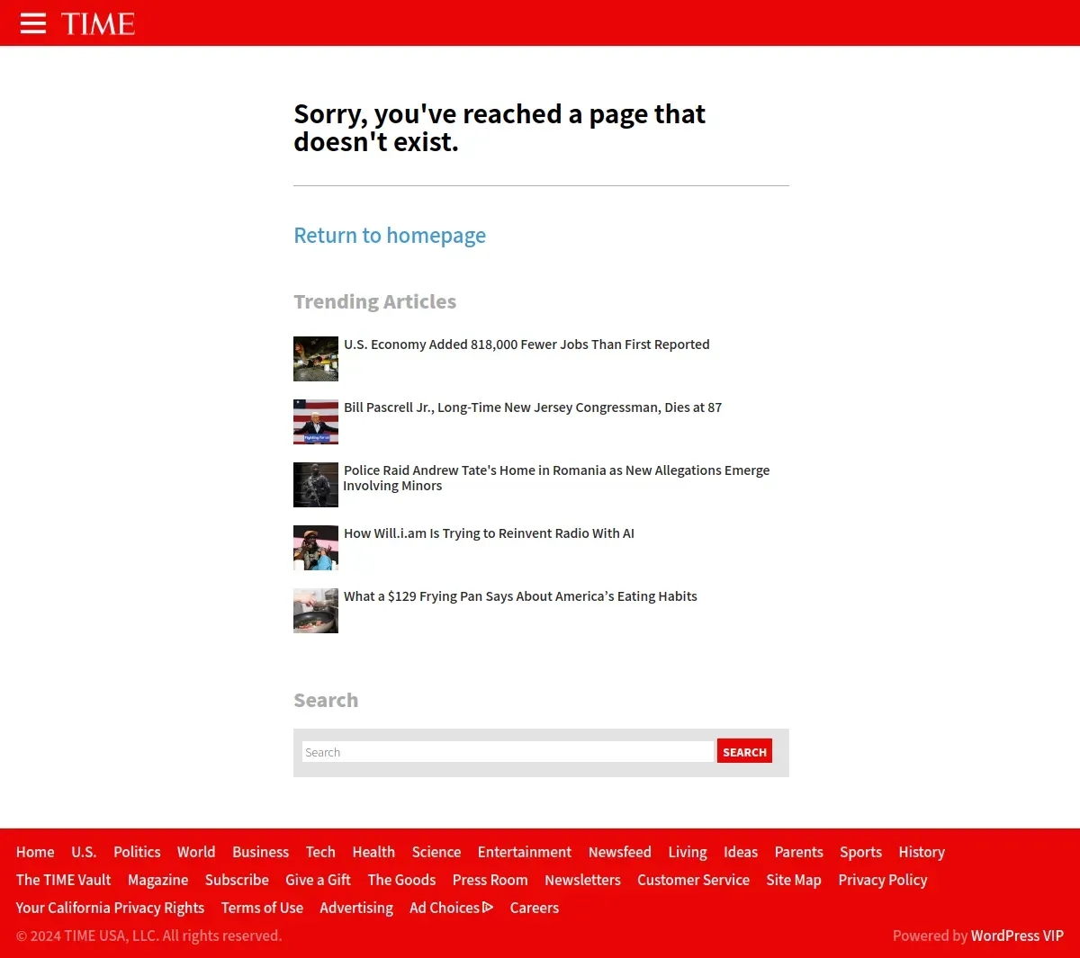Open Terms of Use link

click(263, 908)
